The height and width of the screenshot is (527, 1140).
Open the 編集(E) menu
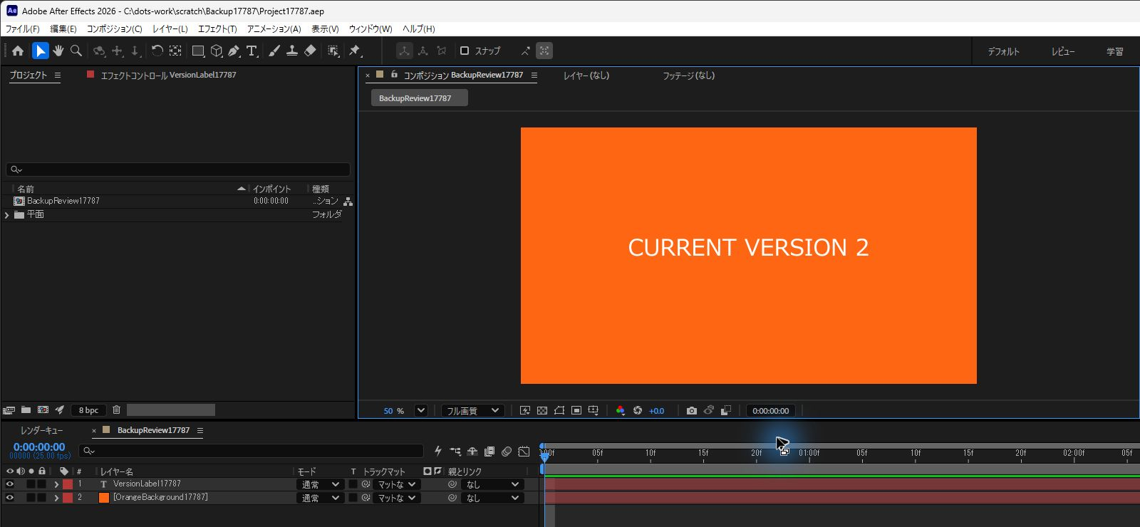[x=63, y=28]
